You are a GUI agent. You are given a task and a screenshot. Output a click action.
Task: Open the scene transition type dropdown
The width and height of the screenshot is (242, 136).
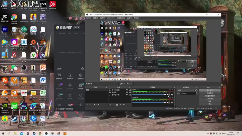coord(186,90)
